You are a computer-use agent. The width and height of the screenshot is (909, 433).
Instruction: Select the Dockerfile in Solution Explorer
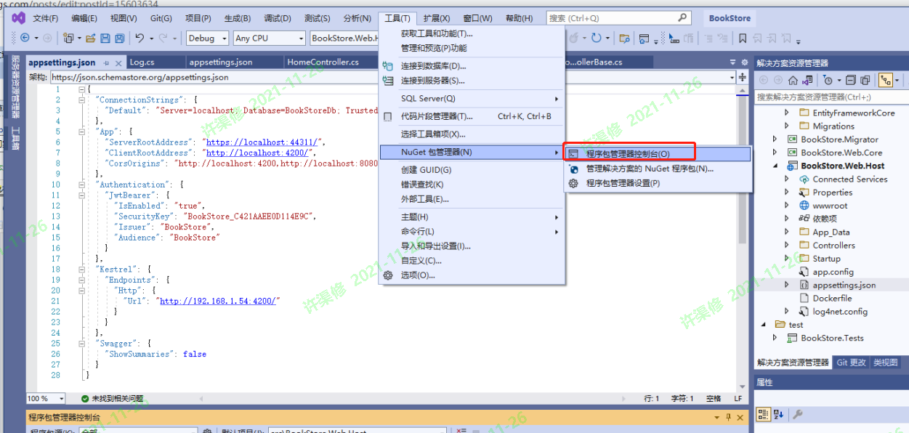point(832,299)
